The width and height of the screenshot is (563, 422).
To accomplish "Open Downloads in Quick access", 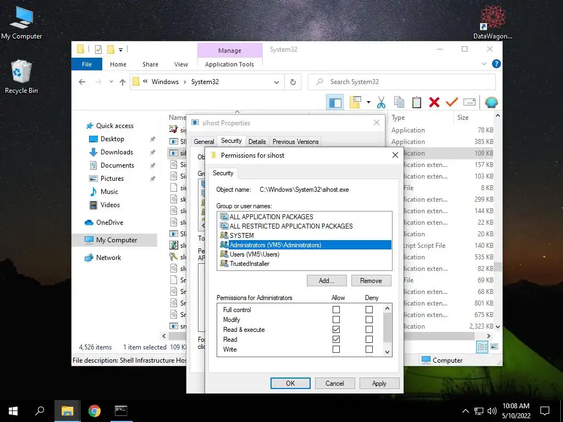I will (x=117, y=152).
